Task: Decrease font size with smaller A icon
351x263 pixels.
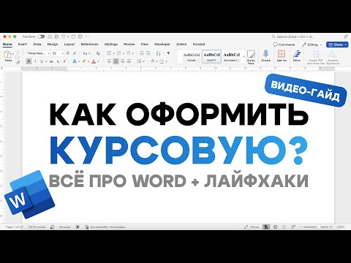Action: point(75,53)
